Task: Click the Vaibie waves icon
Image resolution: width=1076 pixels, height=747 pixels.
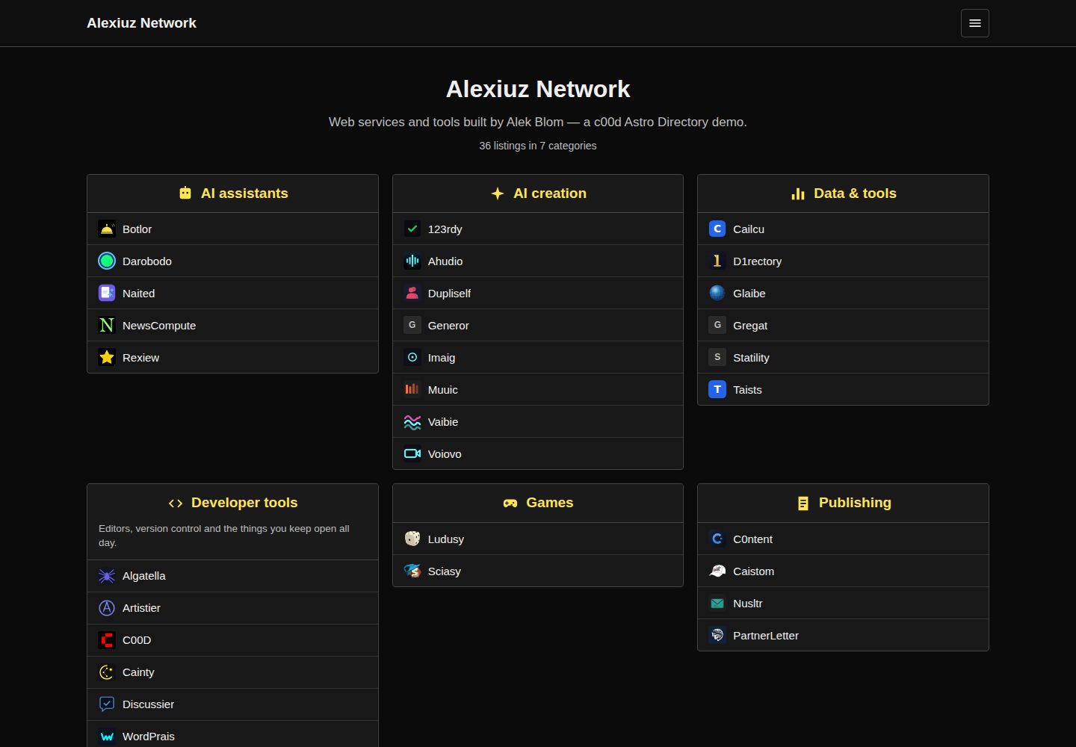Action: coord(412,421)
